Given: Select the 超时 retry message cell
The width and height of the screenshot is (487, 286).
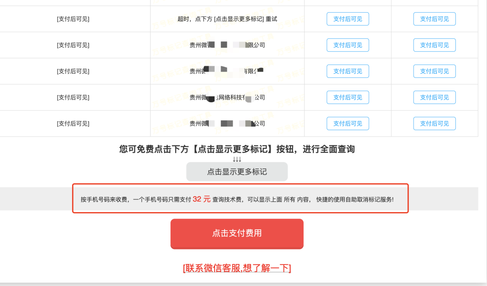Looking at the screenshot, I should coord(227,19).
